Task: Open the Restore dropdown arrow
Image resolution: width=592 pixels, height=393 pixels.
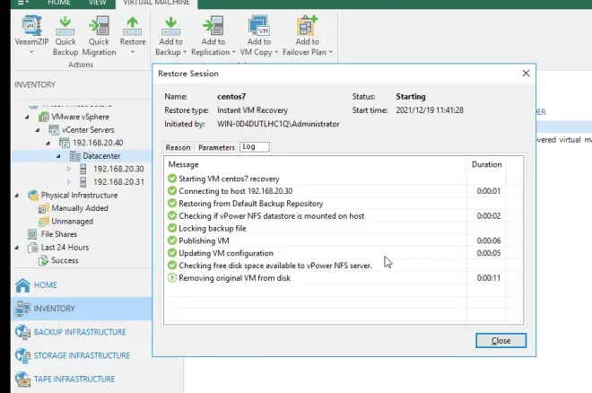Action: [x=133, y=52]
